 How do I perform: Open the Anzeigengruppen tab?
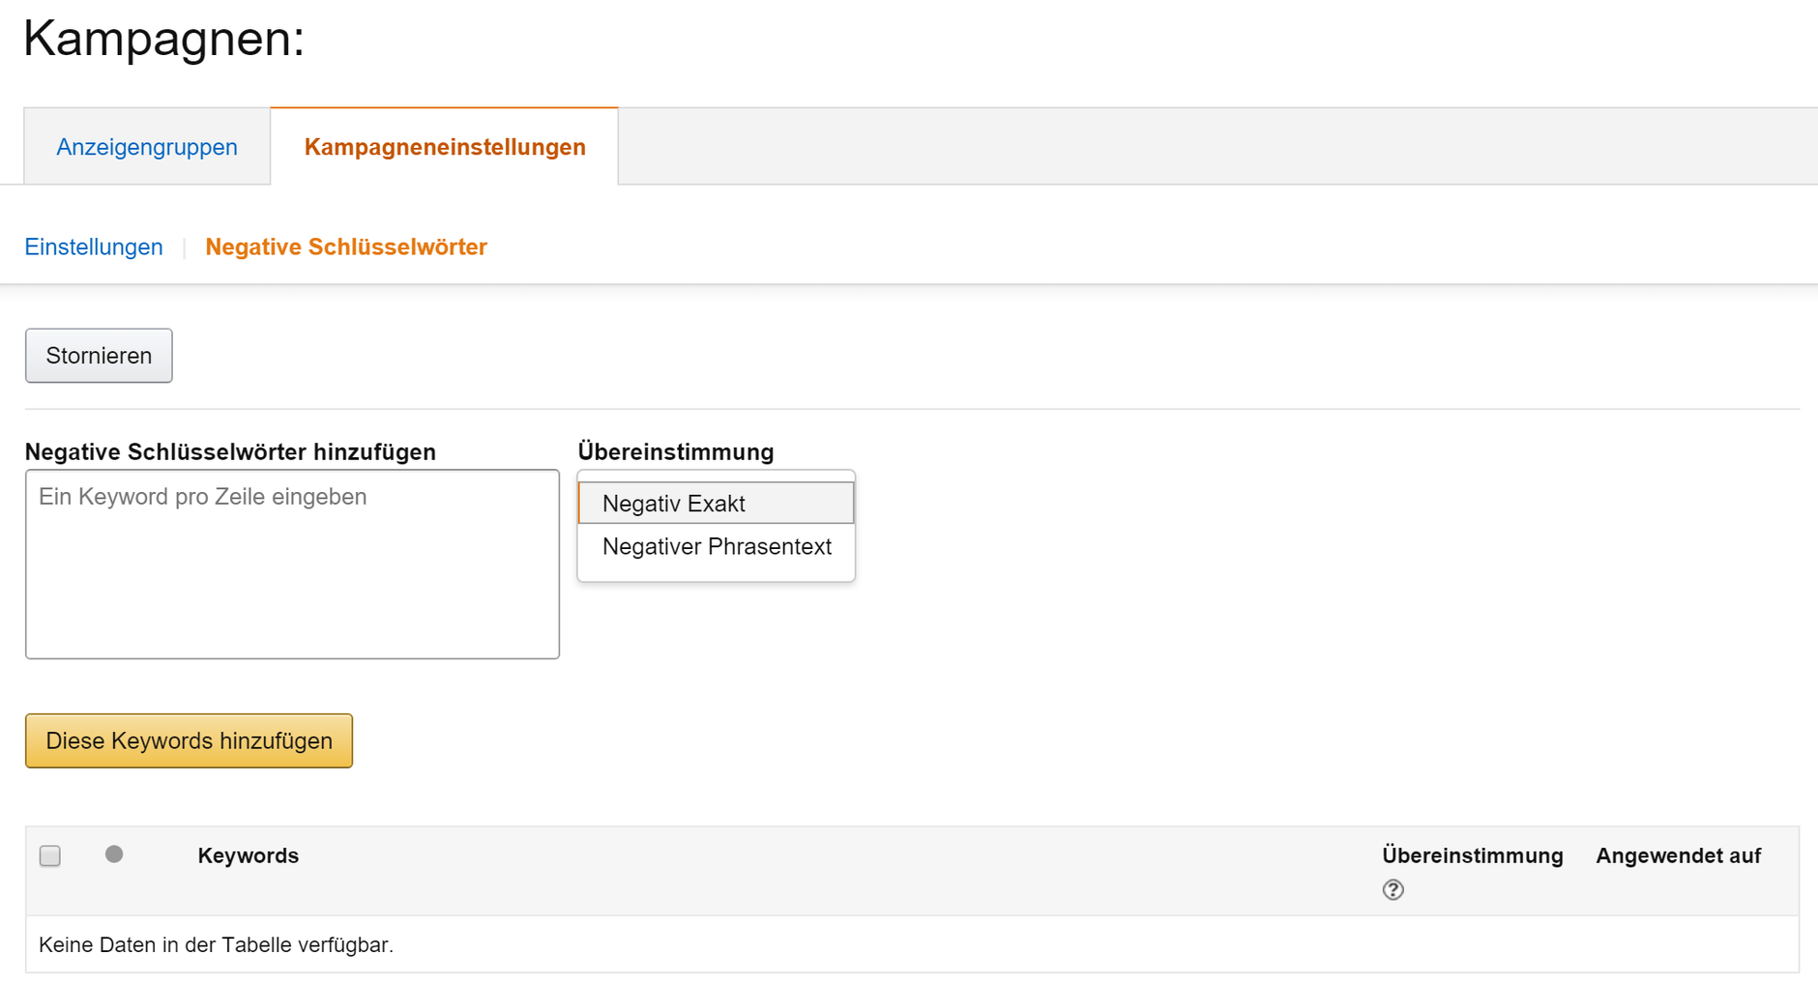click(x=147, y=147)
